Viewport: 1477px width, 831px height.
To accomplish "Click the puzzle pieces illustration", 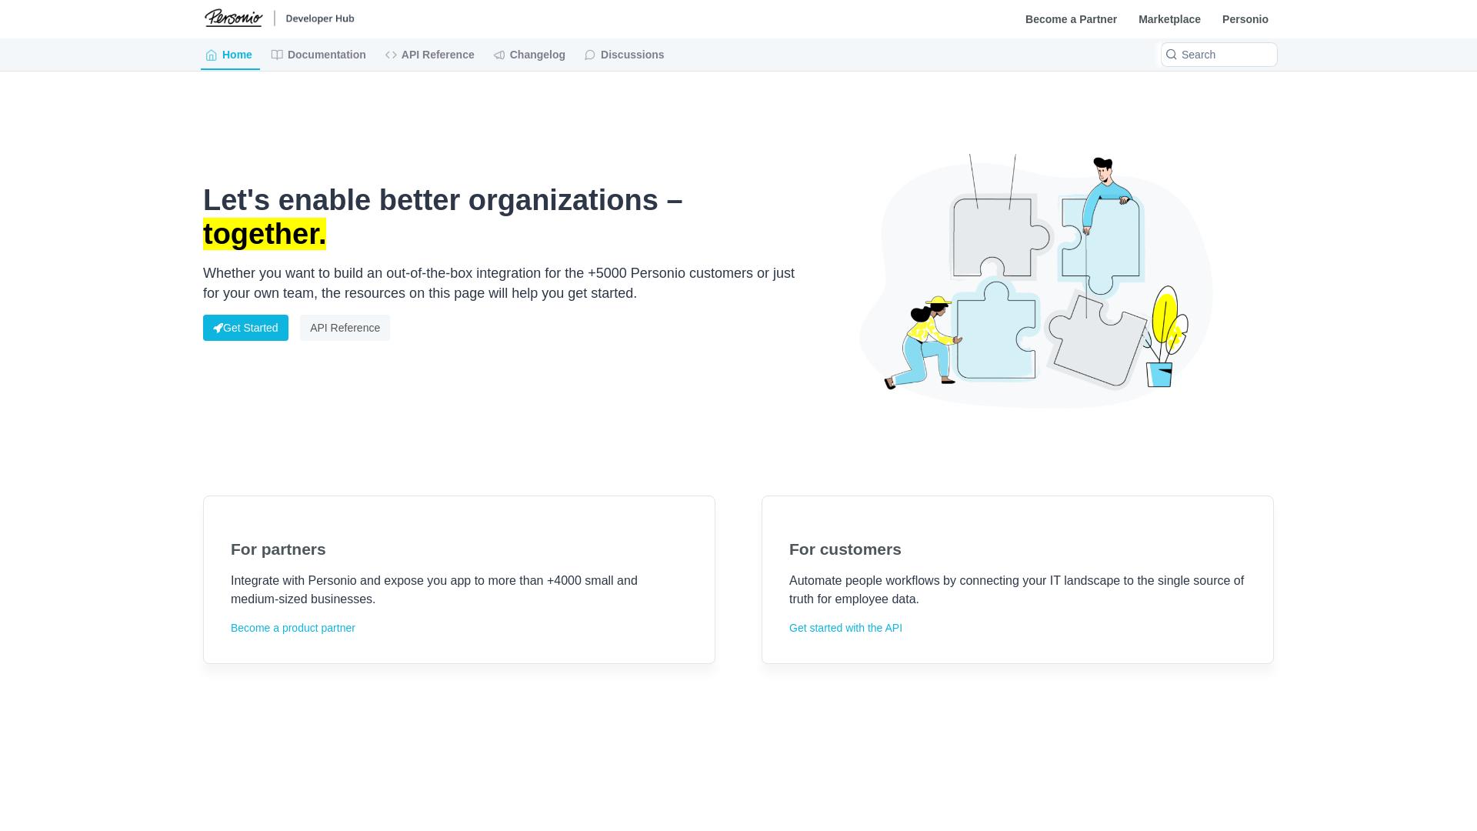I will click(1036, 281).
